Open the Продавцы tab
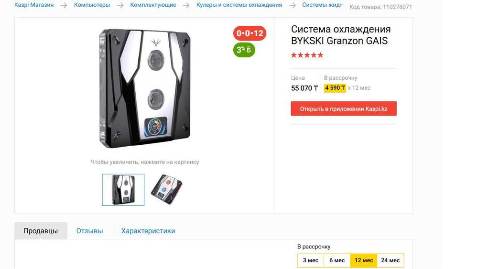Screen dimensions: 478x269 click(41, 231)
